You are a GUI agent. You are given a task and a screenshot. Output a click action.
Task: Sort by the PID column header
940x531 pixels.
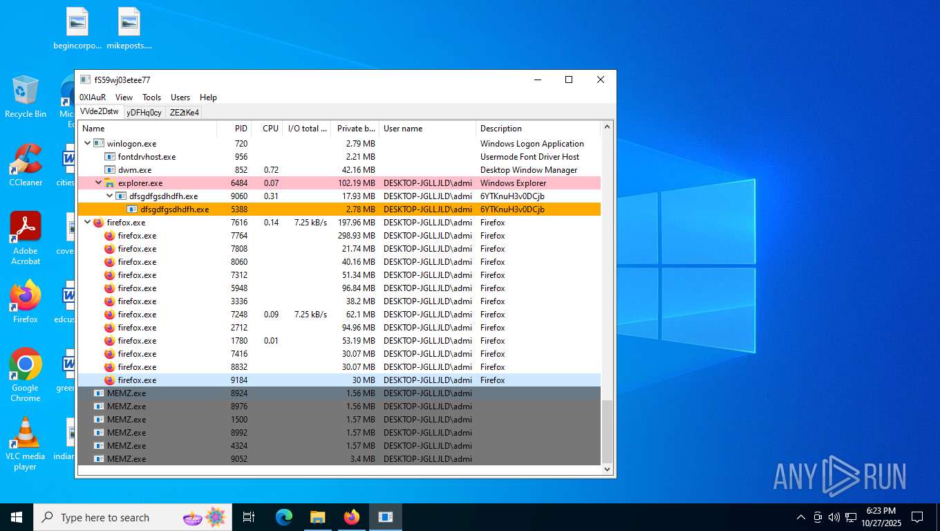pos(234,129)
